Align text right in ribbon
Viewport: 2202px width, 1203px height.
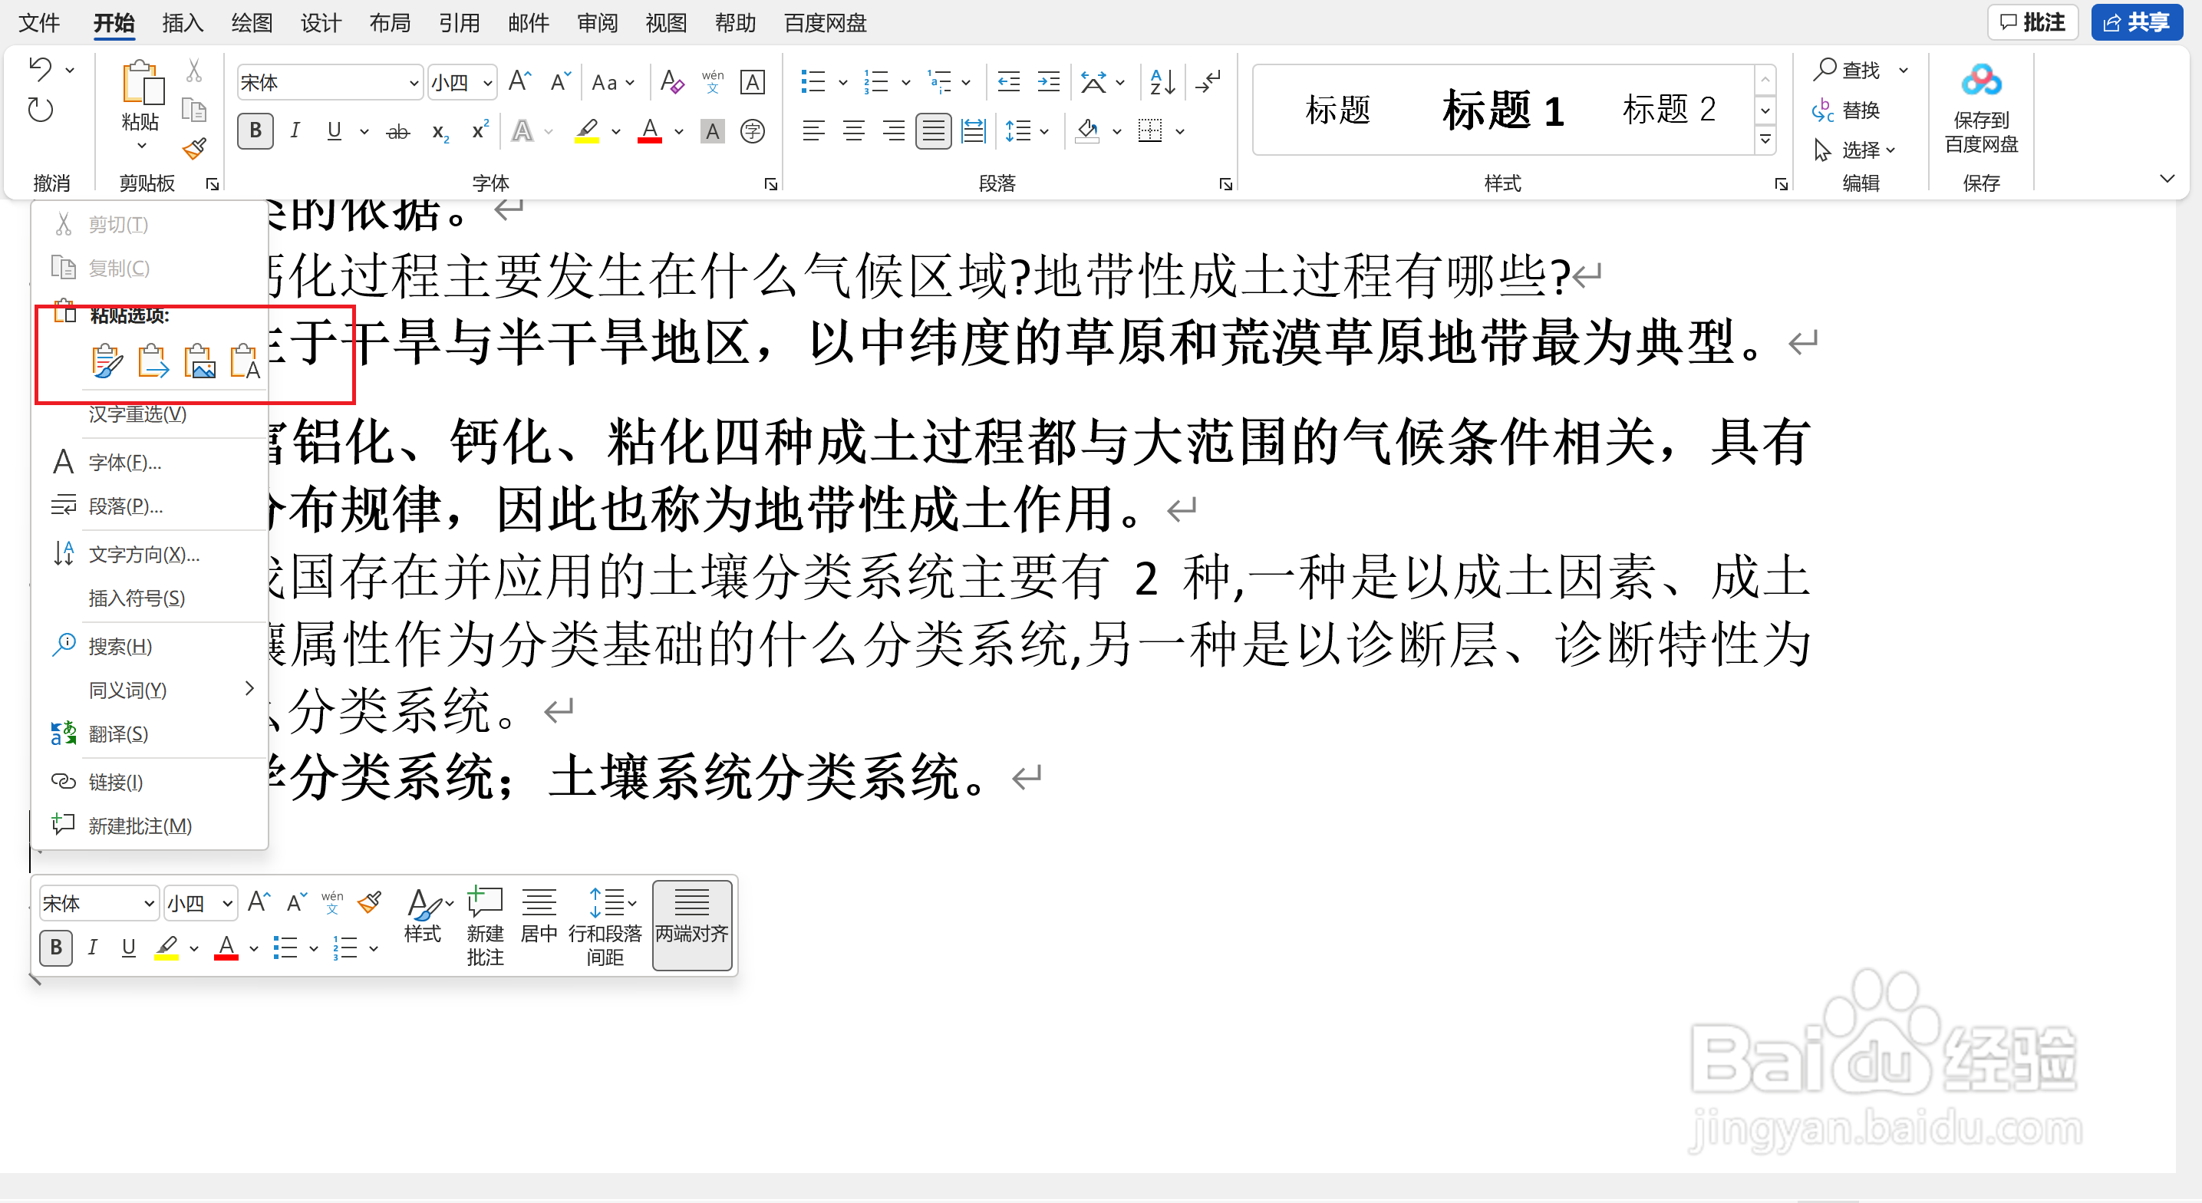click(893, 131)
